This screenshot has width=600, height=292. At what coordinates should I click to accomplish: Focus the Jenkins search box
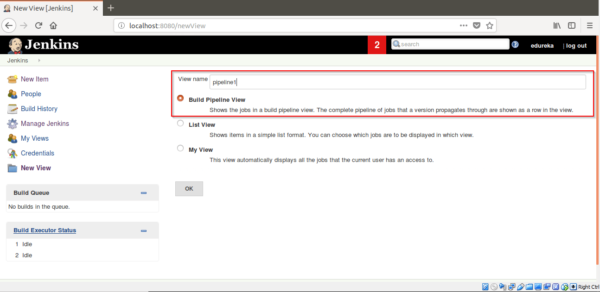pyautogui.click(x=450, y=44)
